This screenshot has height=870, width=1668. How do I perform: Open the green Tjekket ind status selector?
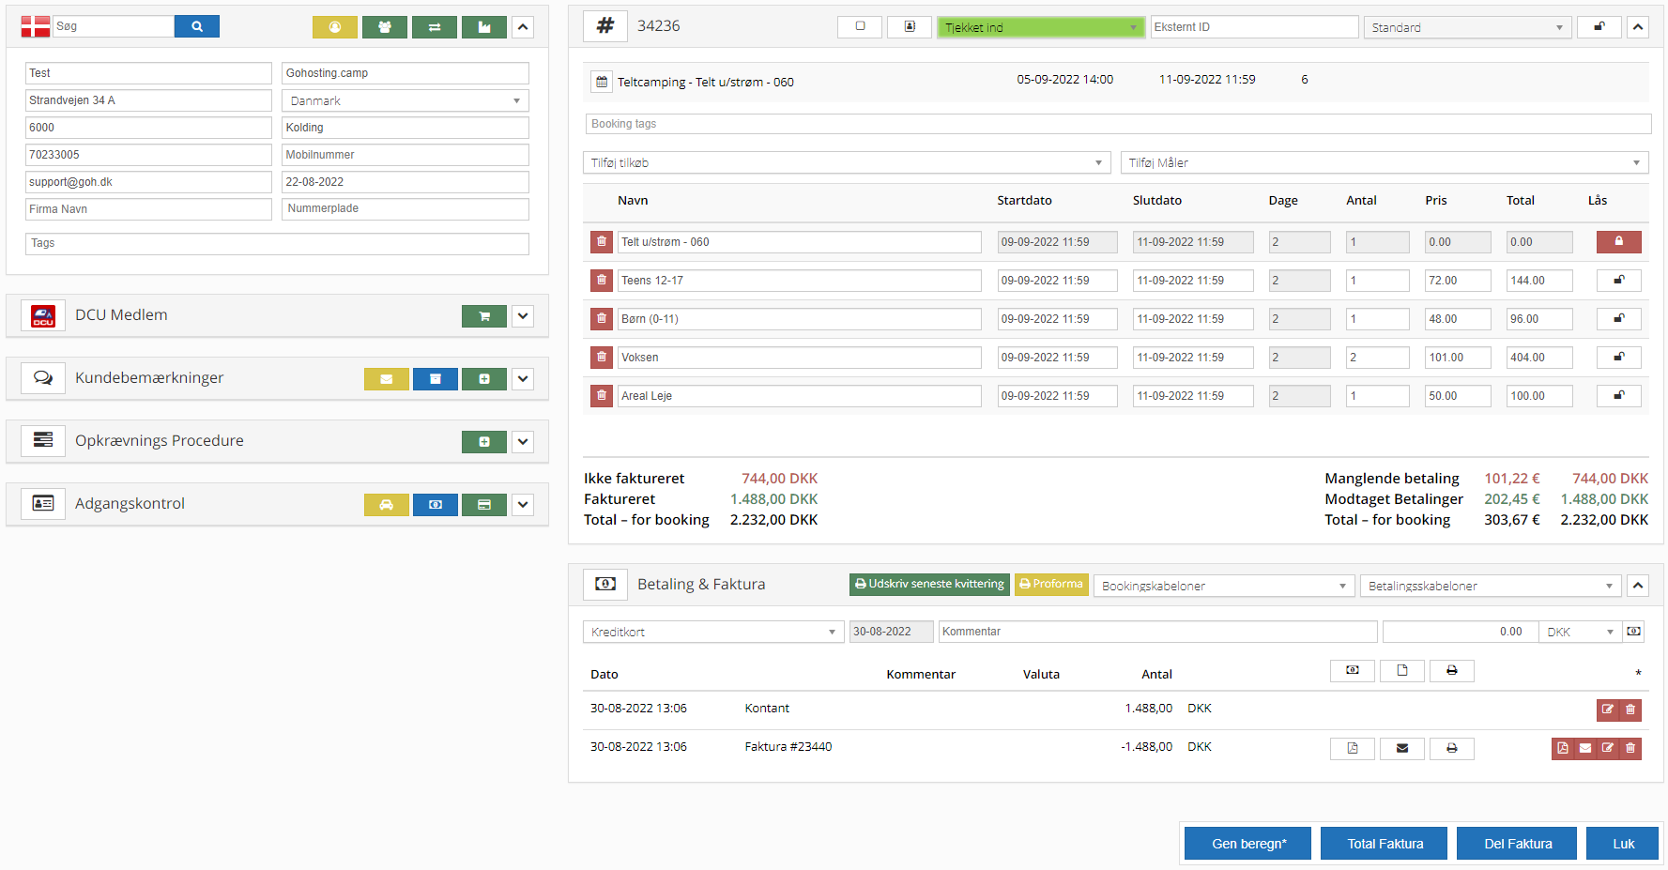coord(1040,27)
